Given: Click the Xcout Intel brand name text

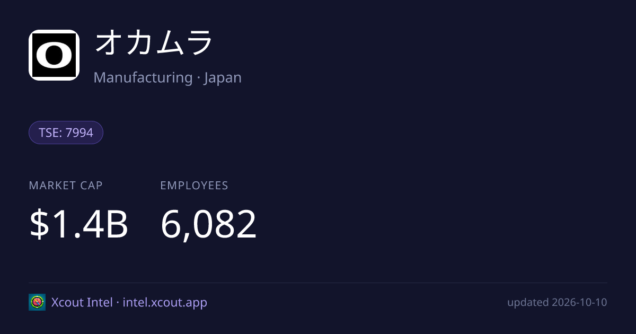Looking at the screenshot, I should (82, 302).
